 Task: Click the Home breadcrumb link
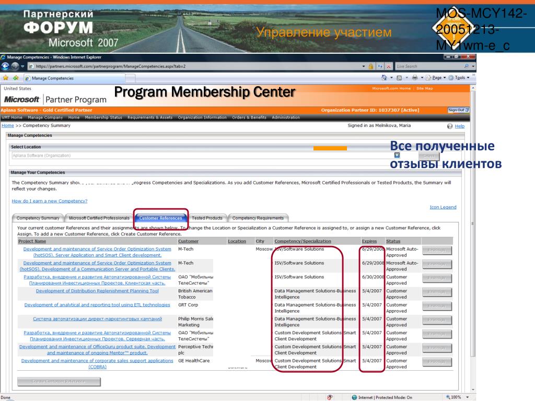pos(7,125)
